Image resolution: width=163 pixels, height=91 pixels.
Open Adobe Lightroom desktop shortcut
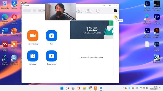coord(147,6)
